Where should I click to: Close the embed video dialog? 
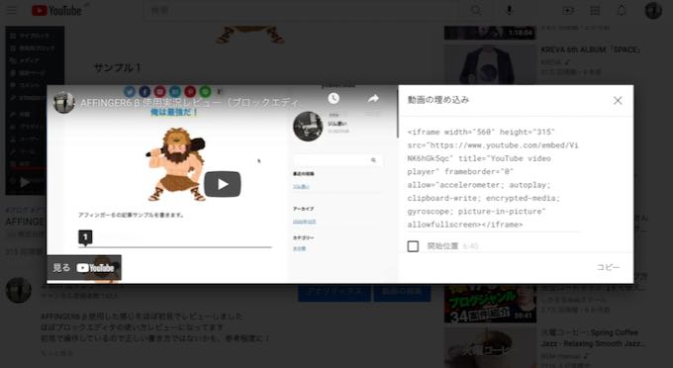(618, 100)
